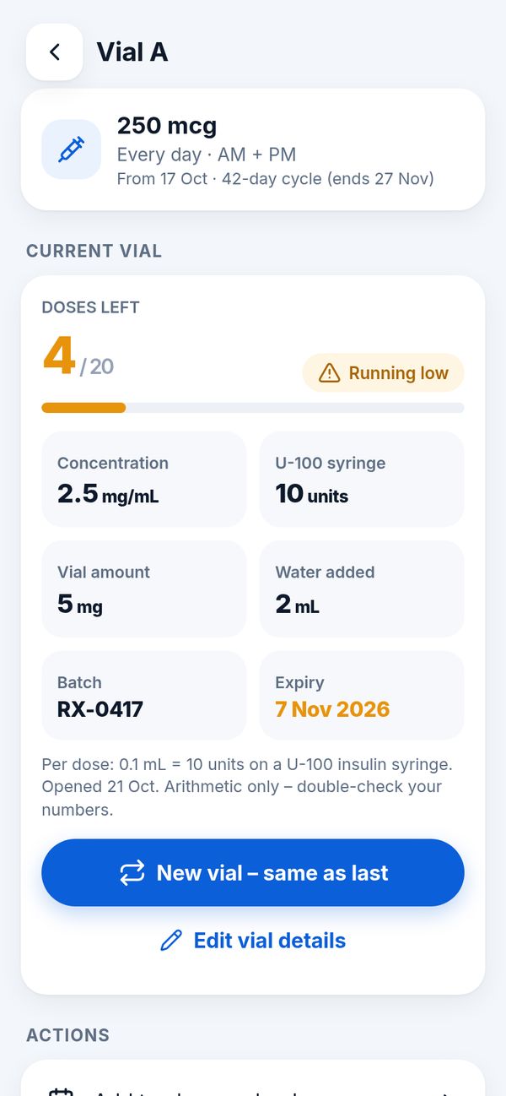
Task: Click the doses left progress bar
Action: (x=253, y=408)
